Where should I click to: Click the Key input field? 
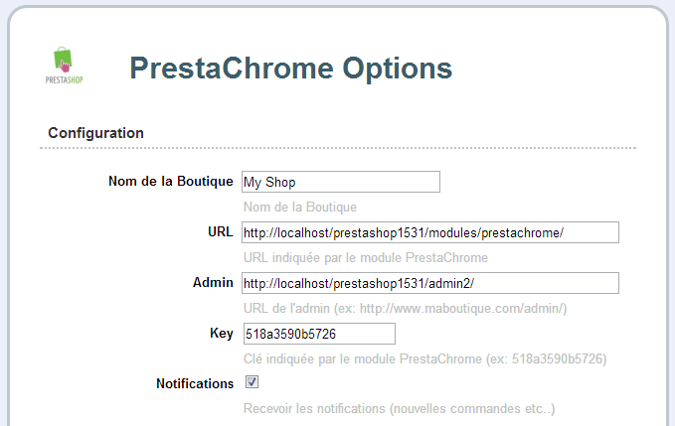(x=319, y=334)
